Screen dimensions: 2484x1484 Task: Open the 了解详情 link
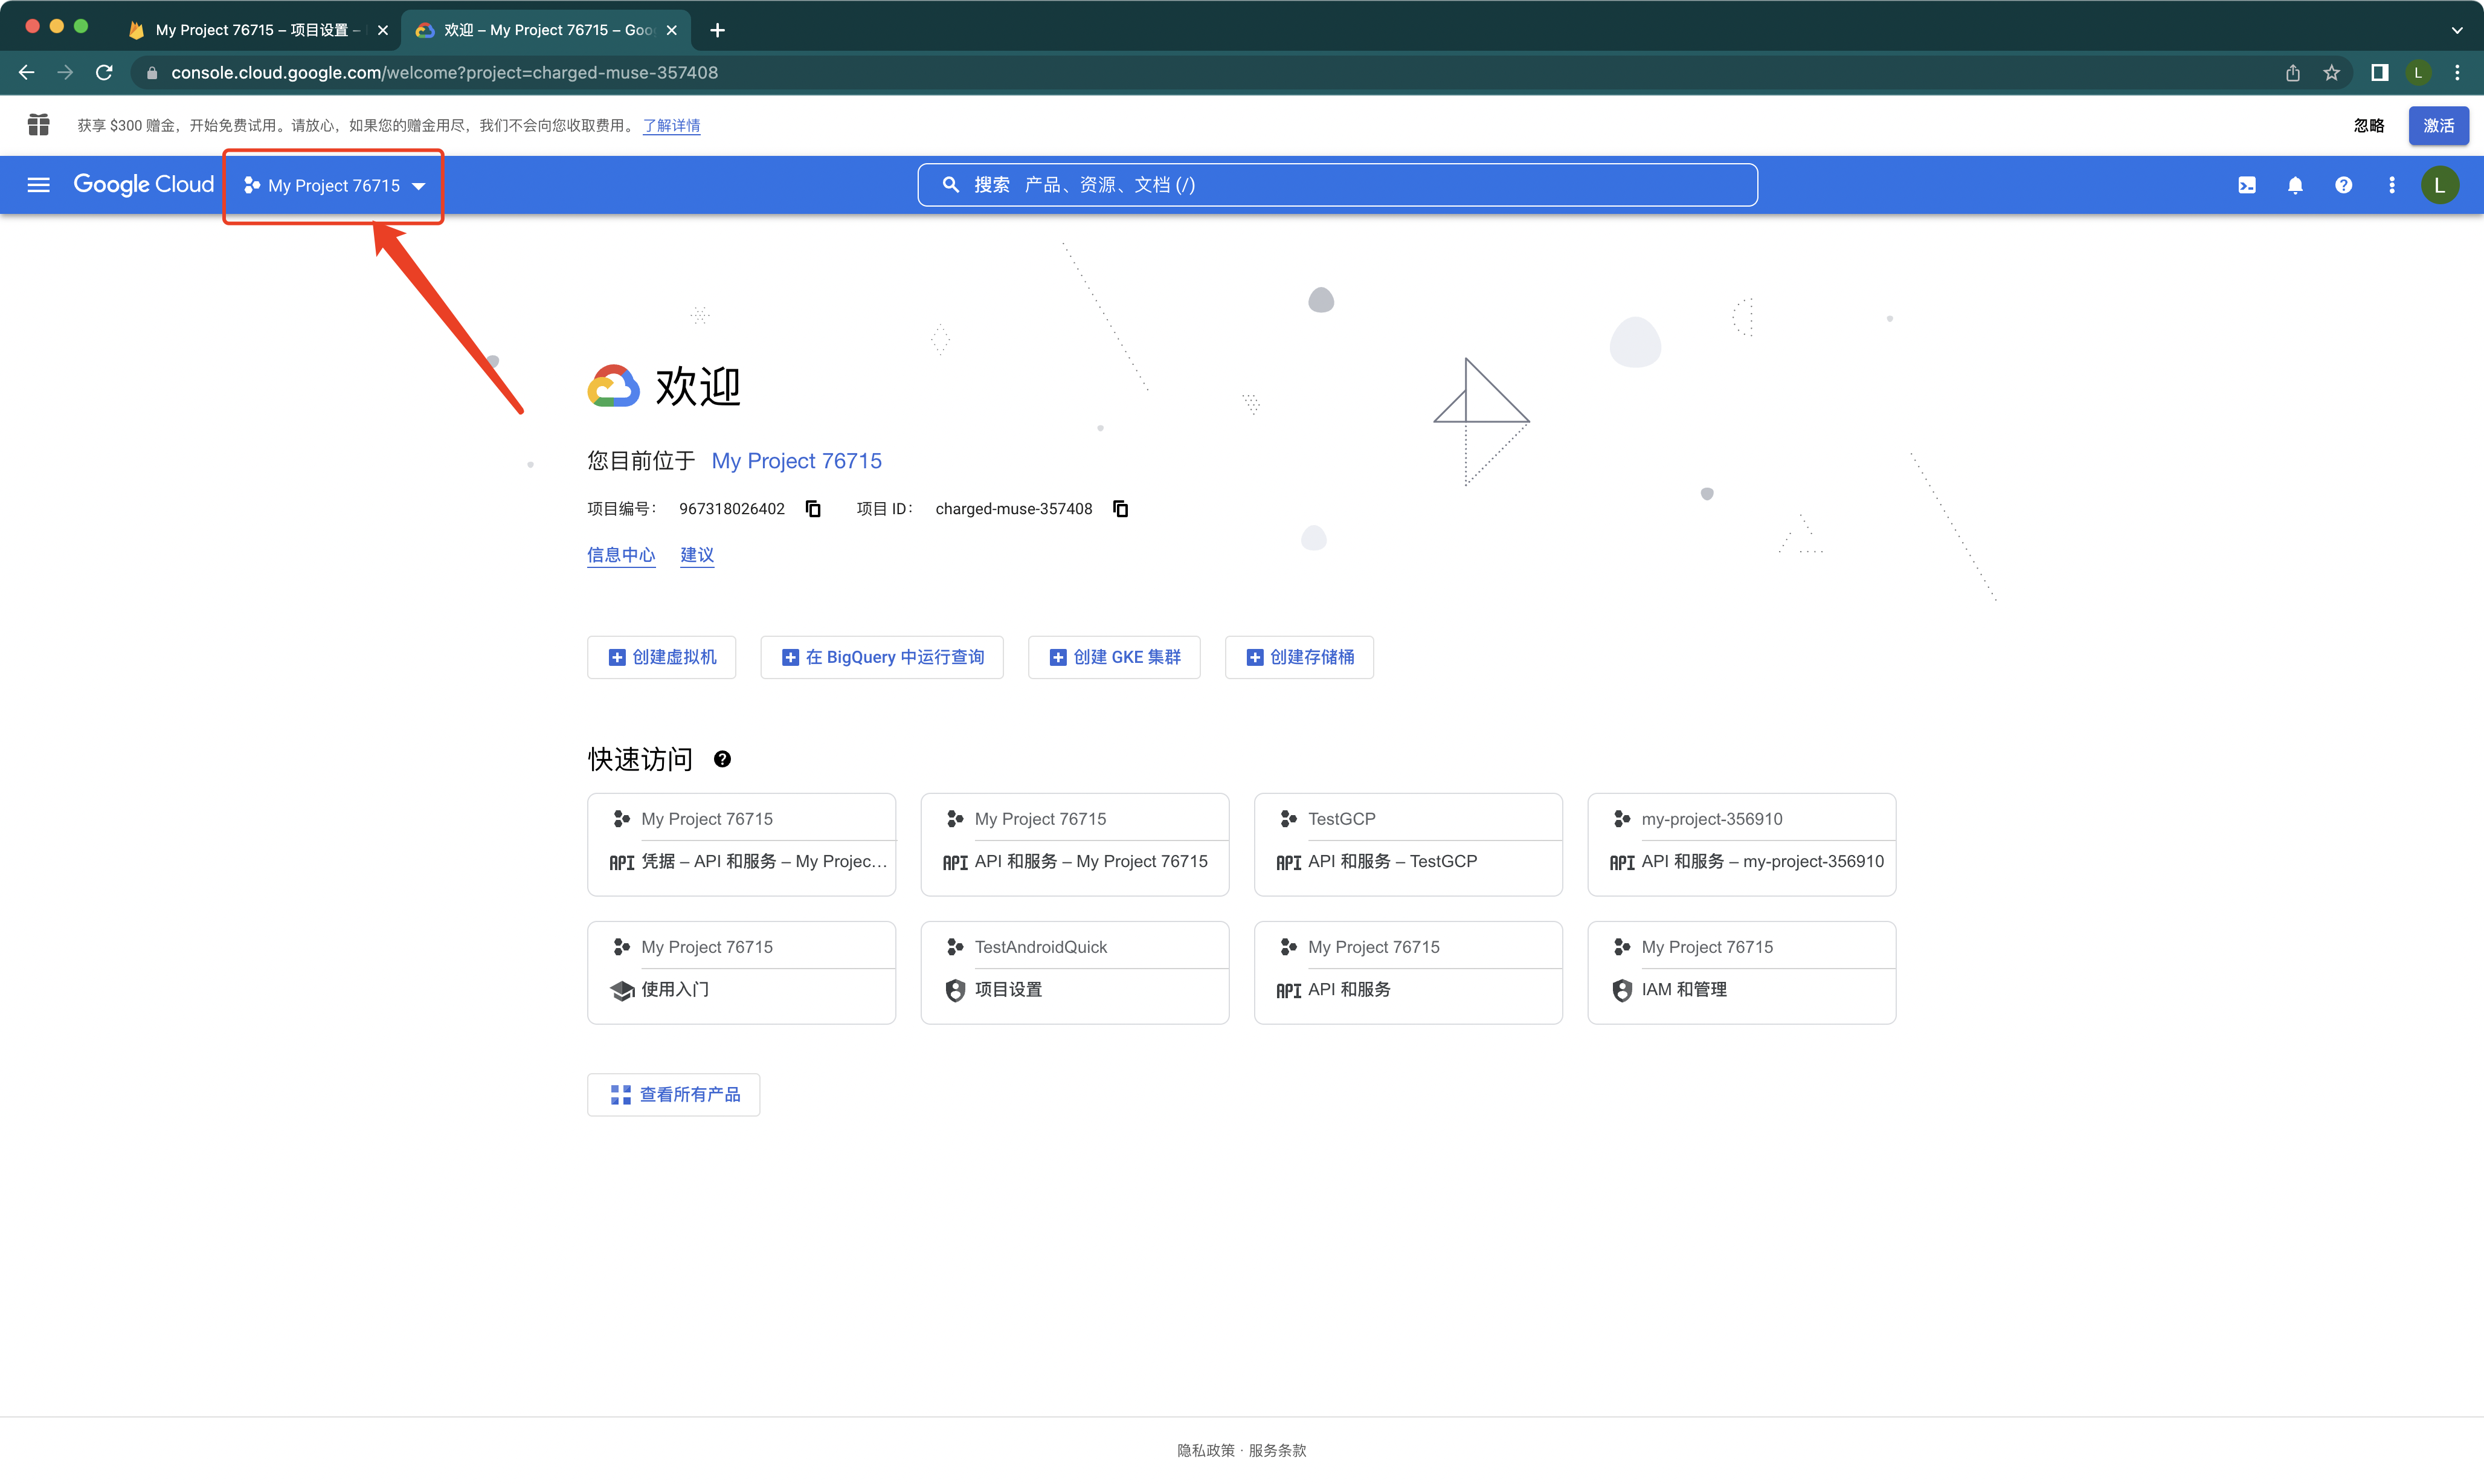click(x=671, y=126)
